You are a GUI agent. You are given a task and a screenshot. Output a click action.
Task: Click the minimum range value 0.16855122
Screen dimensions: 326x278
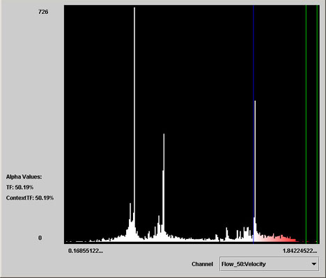pos(86,251)
